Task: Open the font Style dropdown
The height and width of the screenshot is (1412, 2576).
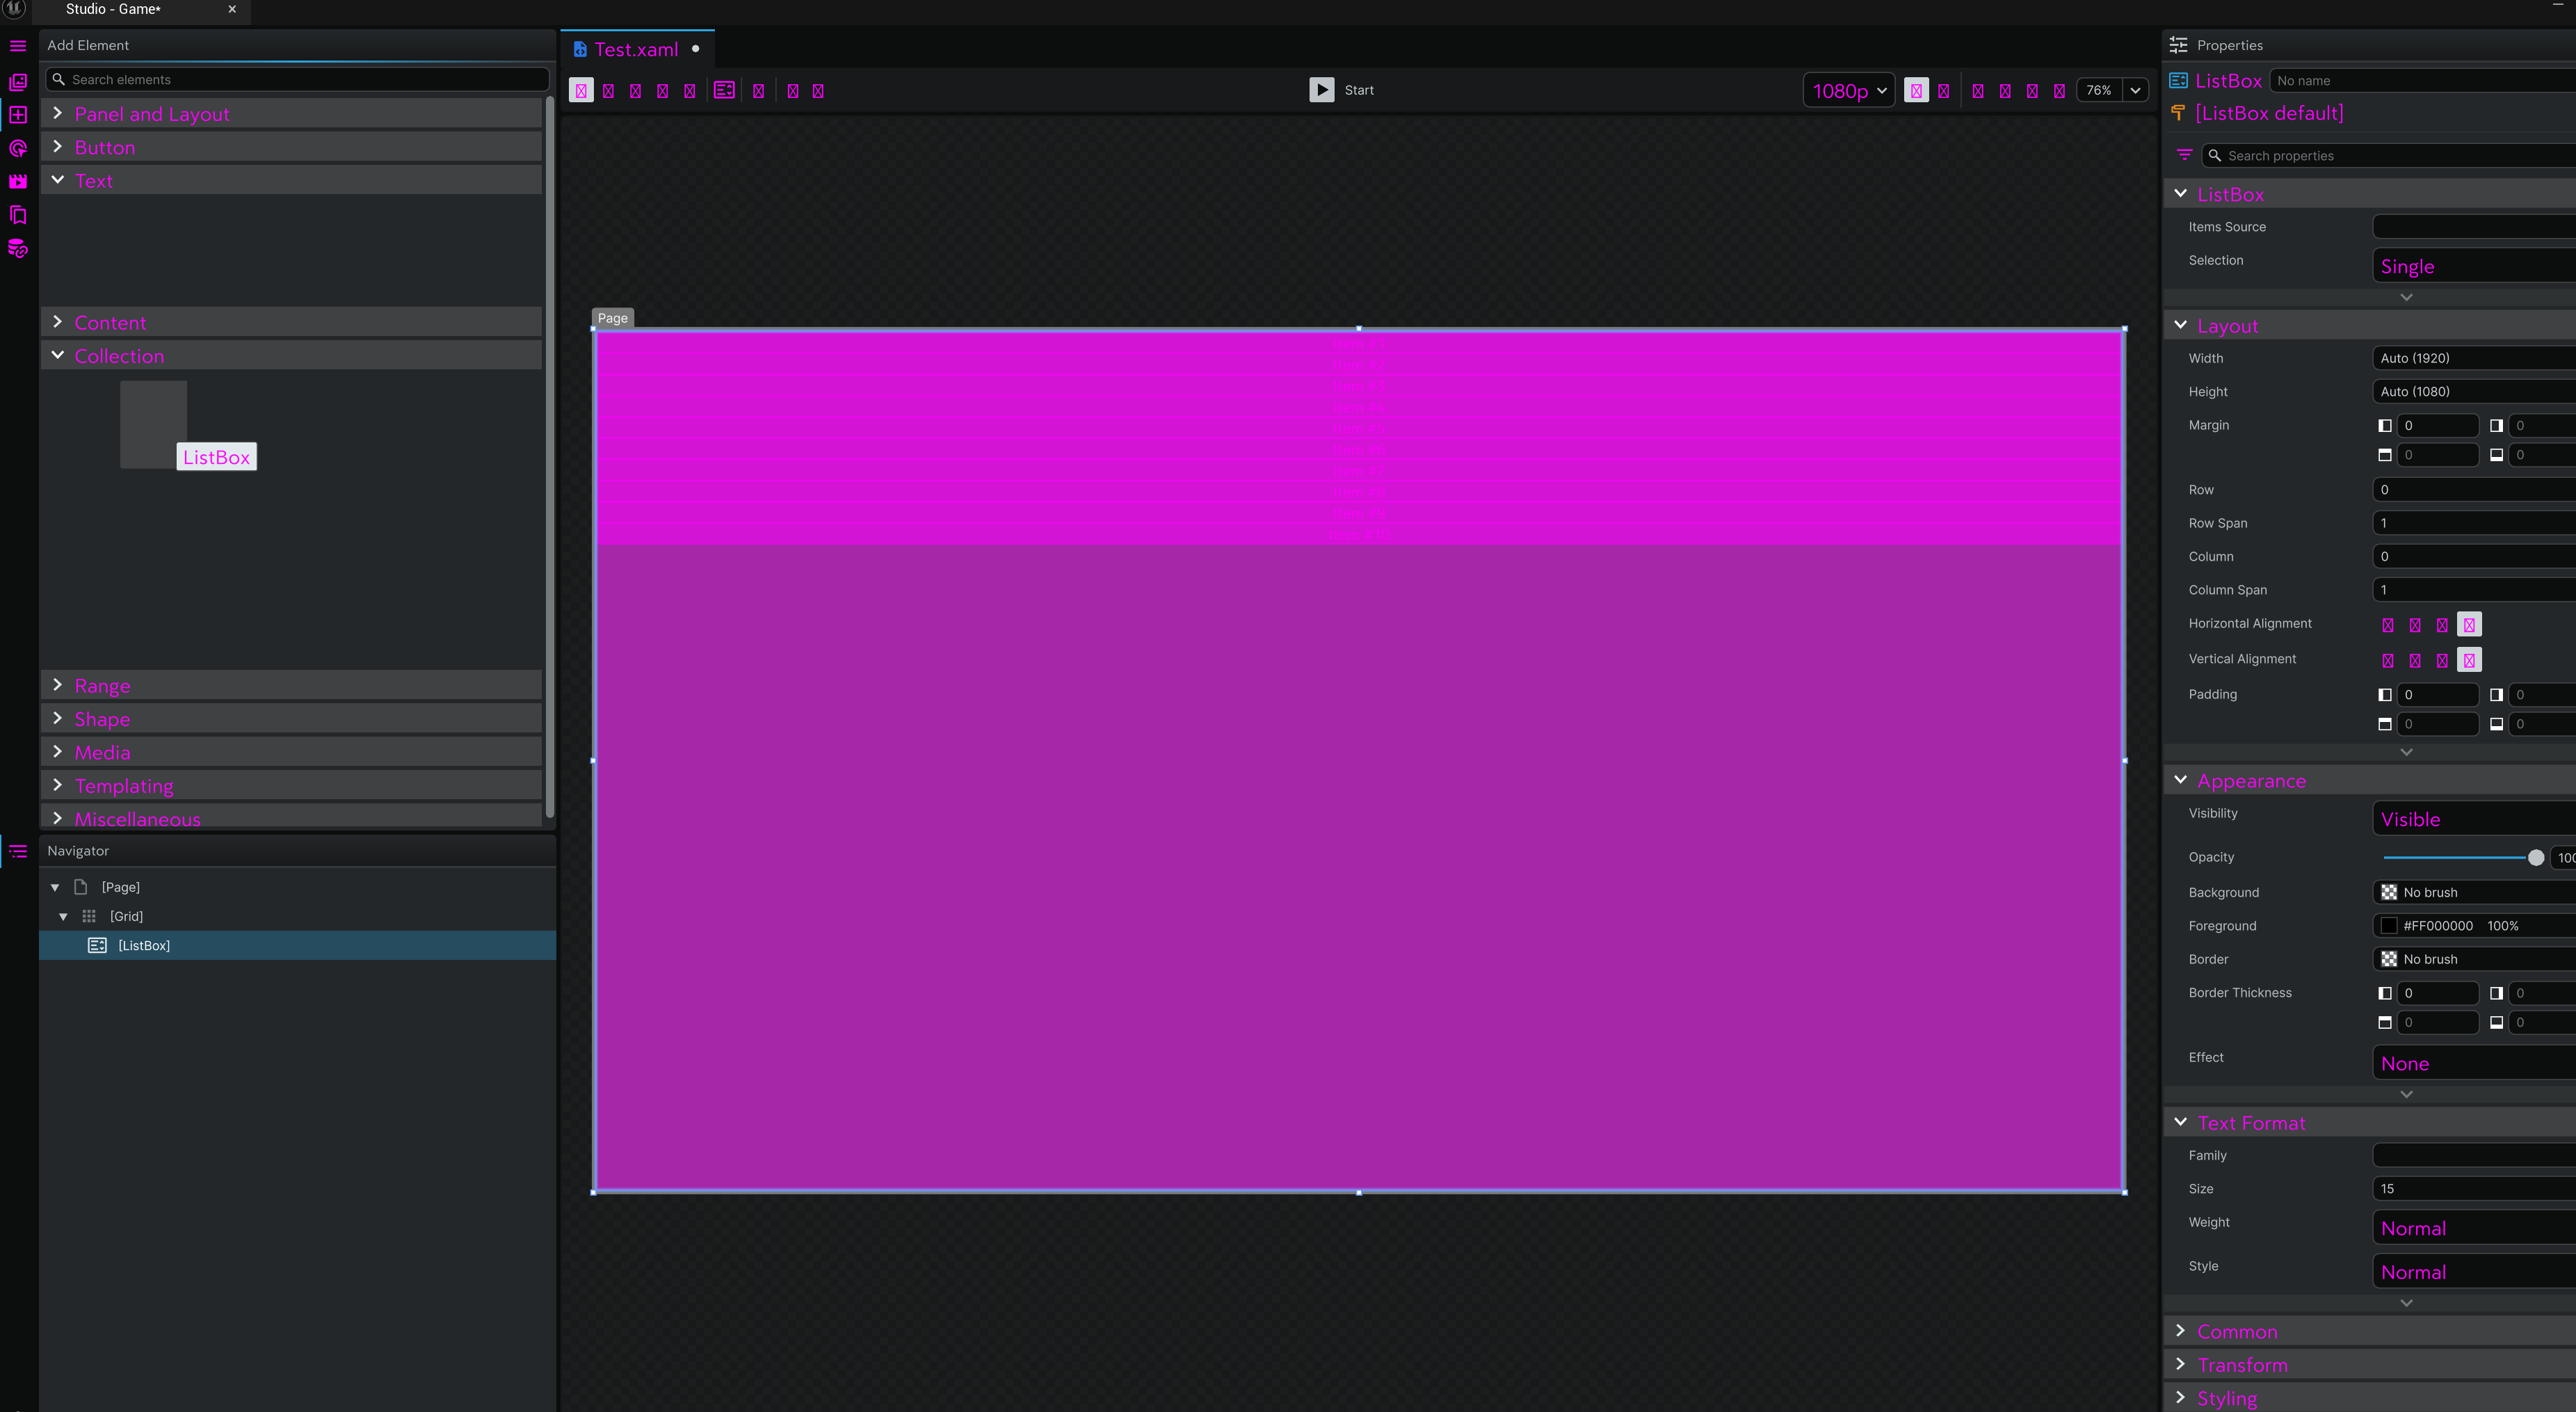Action: click(2474, 1272)
